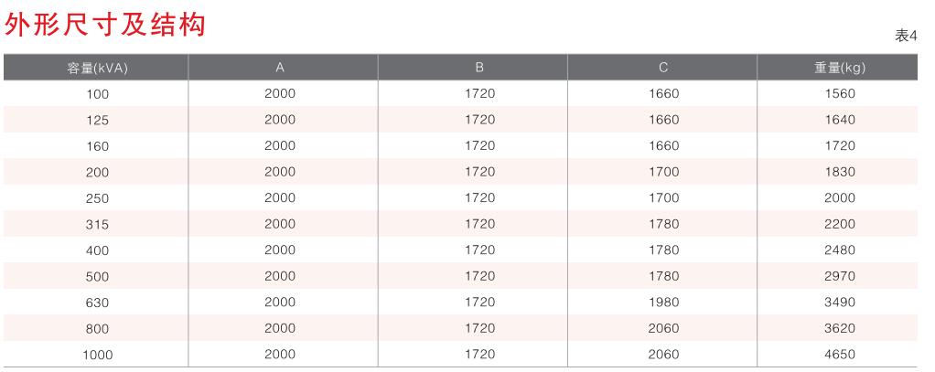Select the 1000 capacity cell
This screenshot has width=935, height=372.
point(97,355)
